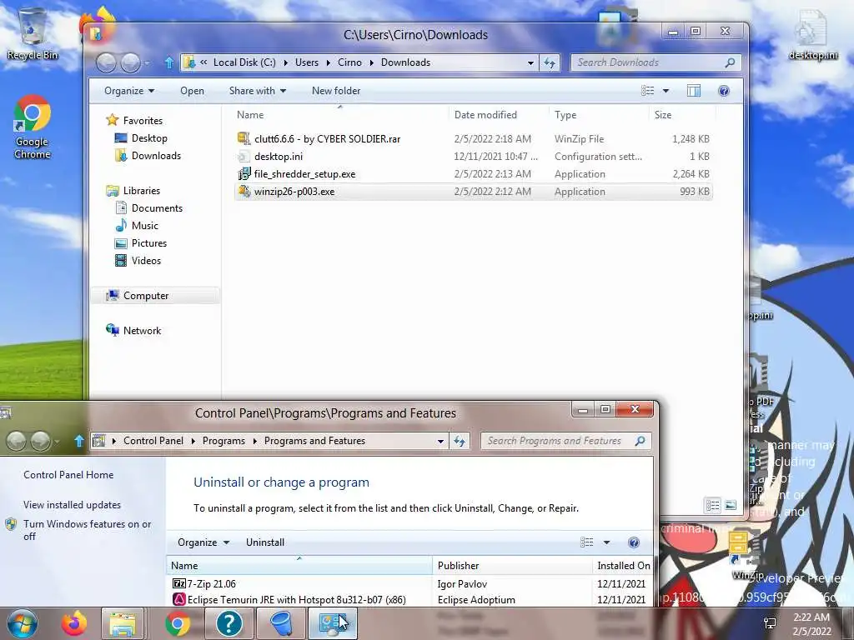854x640 pixels.
Task: Open Help in Programs and Features toolbar
Action: [634, 542]
